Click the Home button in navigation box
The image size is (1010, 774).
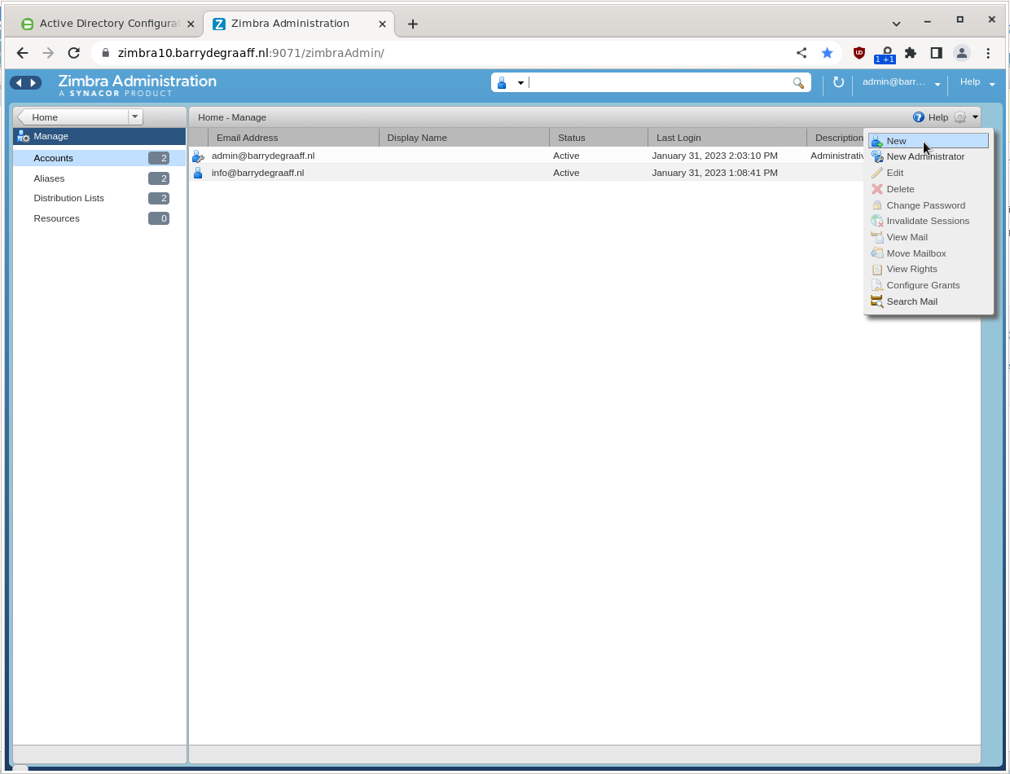coord(72,117)
